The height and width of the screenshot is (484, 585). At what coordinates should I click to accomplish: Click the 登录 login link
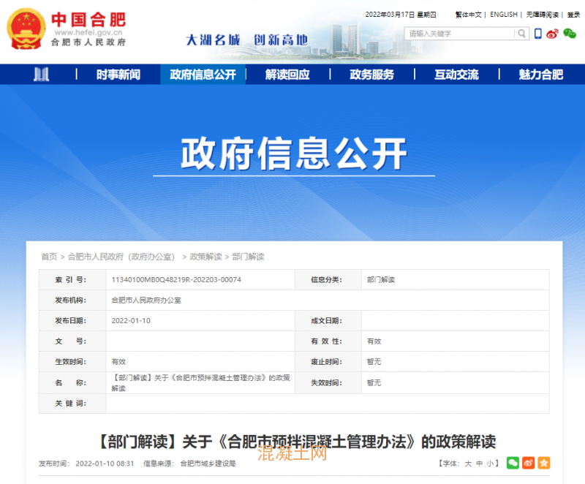tap(573, 15)
